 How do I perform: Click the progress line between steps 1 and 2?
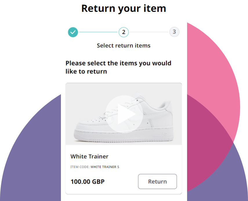pos(98,32)
